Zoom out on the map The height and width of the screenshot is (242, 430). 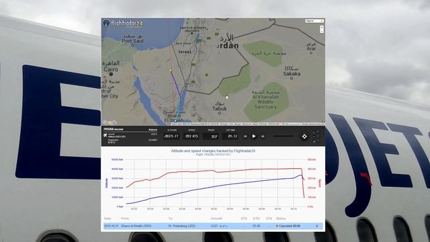322,32
